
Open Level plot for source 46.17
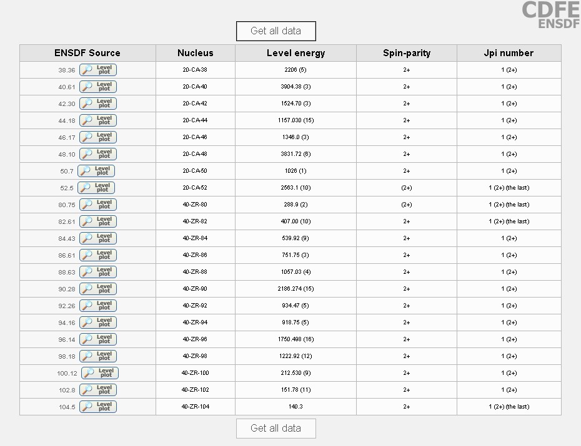[x=98, y=137]
